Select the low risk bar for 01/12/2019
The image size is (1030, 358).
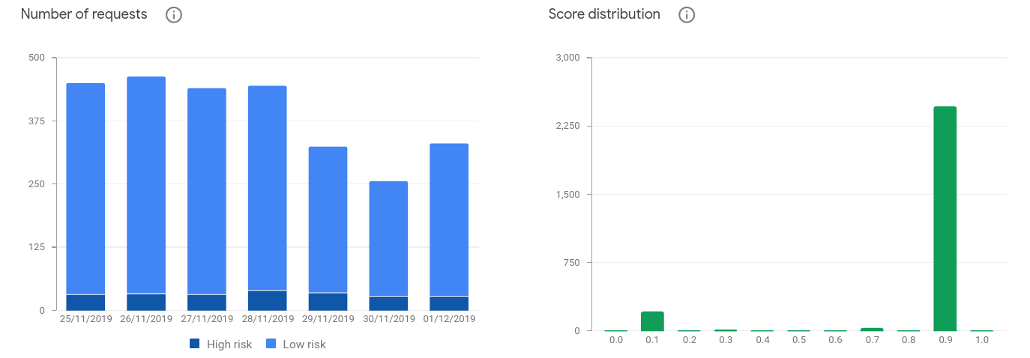(x=449, y=219)
